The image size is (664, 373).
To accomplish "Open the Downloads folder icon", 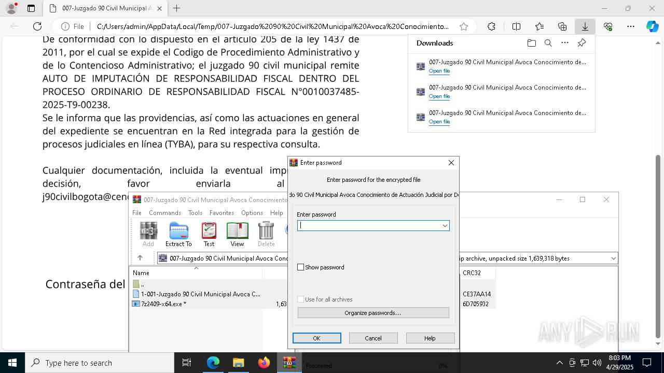I will click(x=531, y=43).
